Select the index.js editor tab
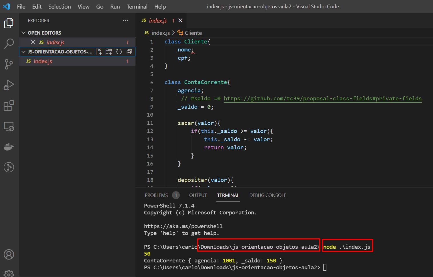Image resolution: width=433 pixels, height=277 pixels. tap(158, 21)
